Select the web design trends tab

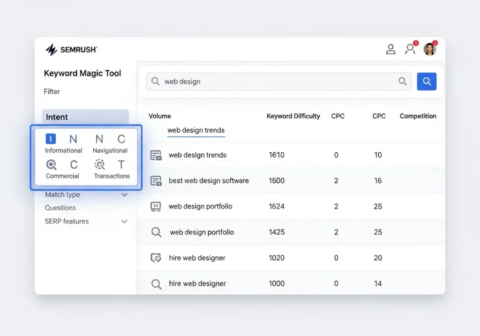point(196,130)
